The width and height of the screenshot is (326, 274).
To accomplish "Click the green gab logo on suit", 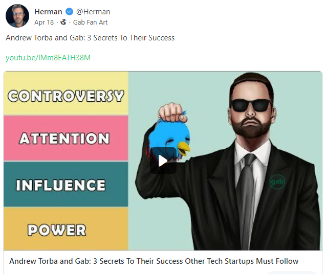I will [277, 182].
